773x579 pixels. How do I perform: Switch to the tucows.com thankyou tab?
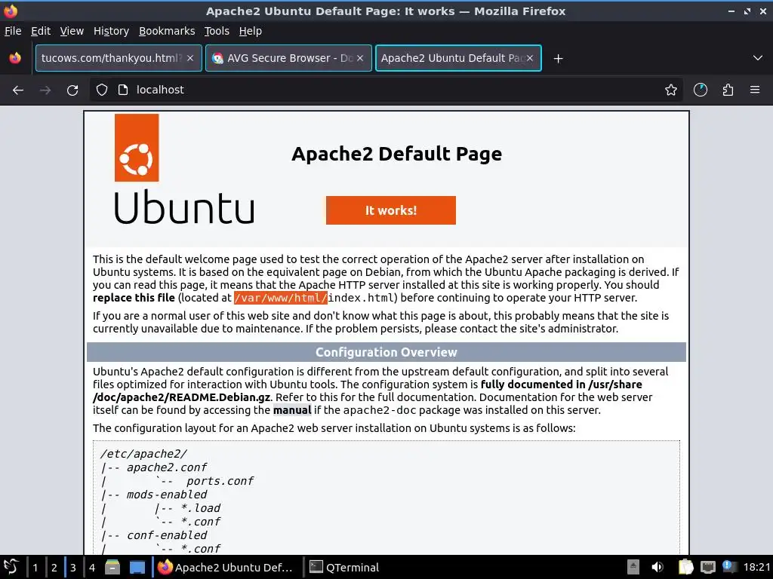[119, 58]
